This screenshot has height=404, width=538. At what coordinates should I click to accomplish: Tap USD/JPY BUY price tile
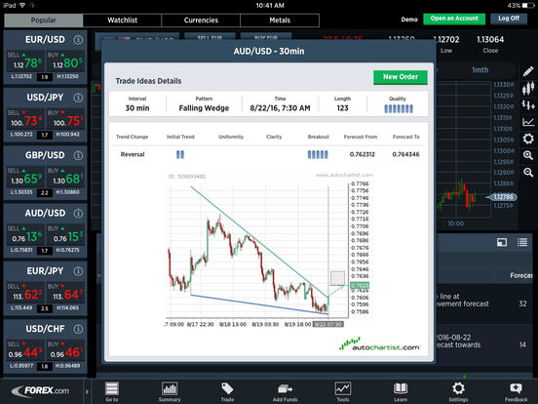[65, 119]
